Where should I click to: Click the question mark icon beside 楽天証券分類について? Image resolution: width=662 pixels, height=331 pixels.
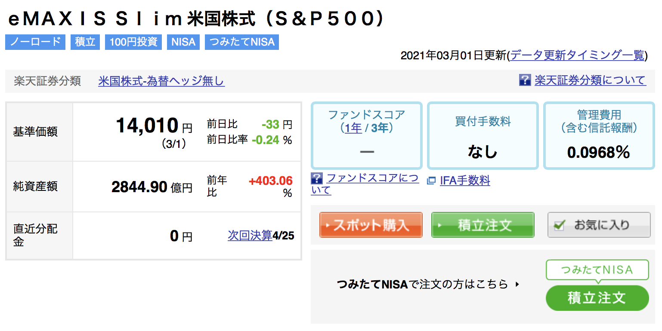pyautogui.click(x=525, y=80)
